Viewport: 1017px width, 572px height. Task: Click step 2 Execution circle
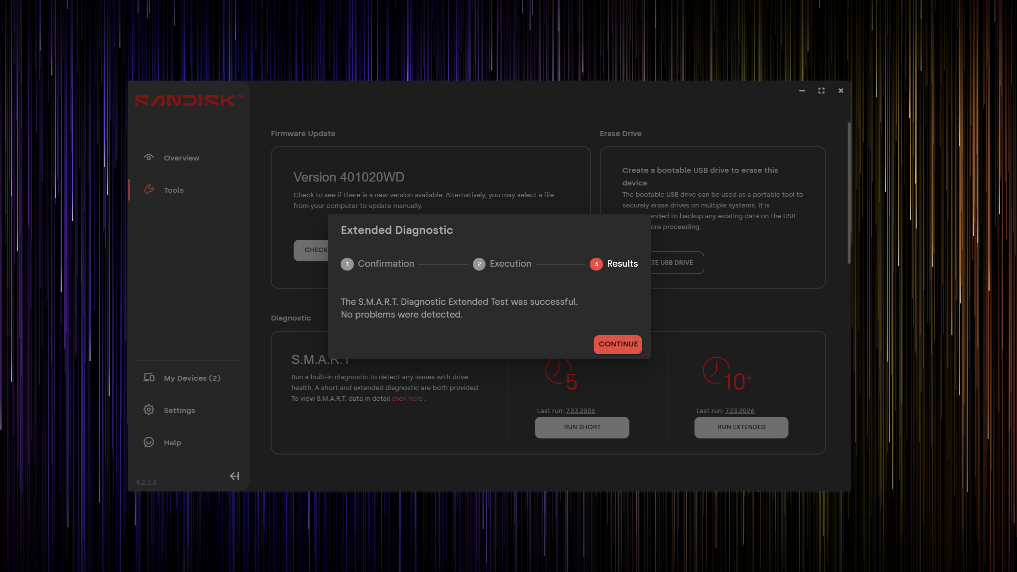click(479, 264)
